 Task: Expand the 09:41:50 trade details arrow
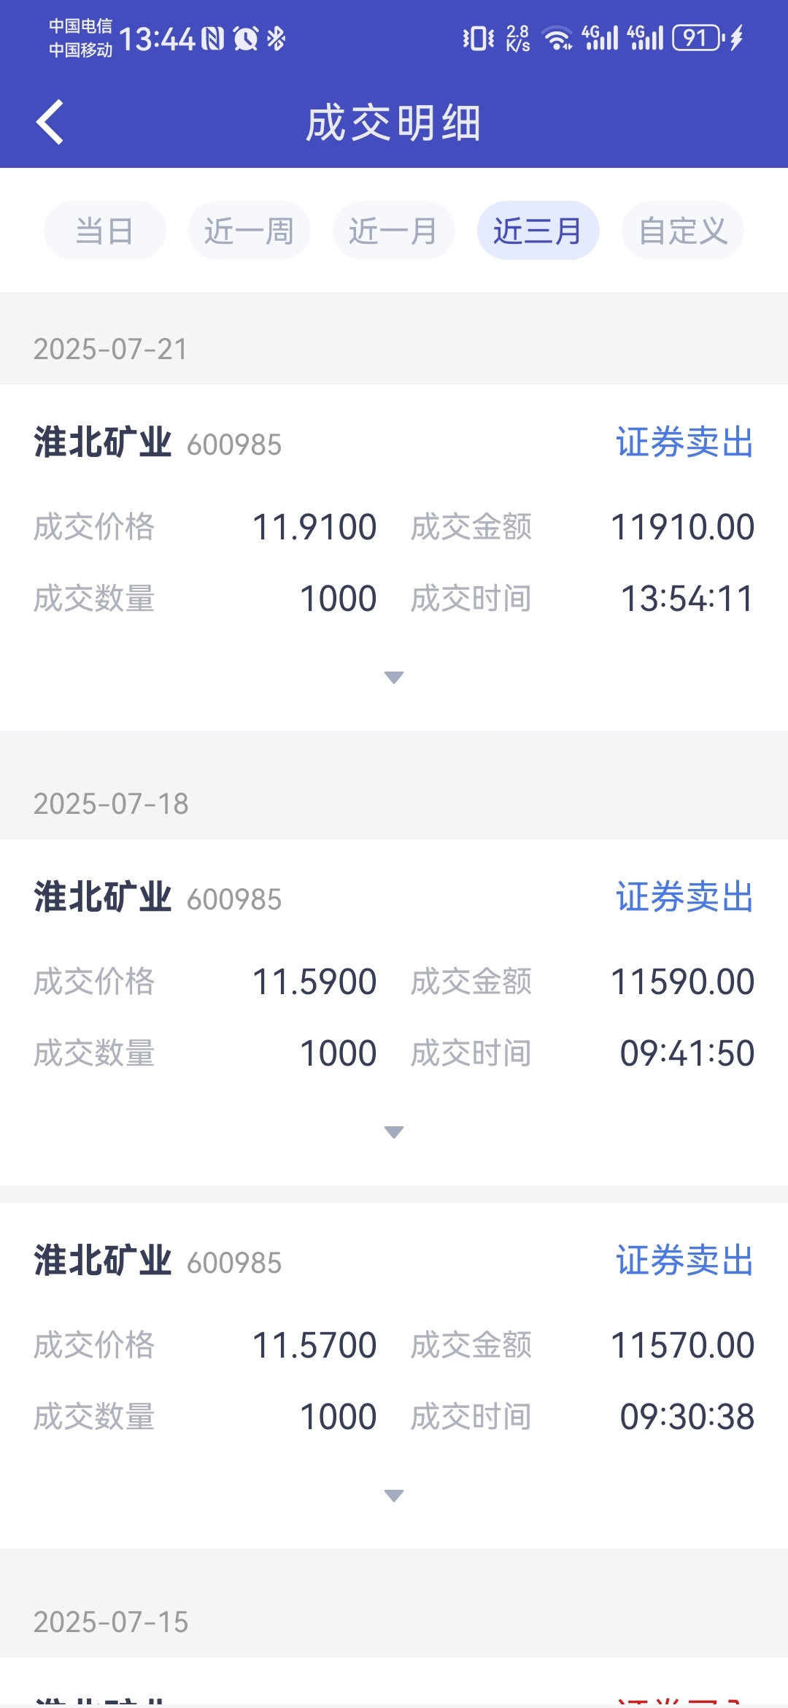click(394, 1132)
